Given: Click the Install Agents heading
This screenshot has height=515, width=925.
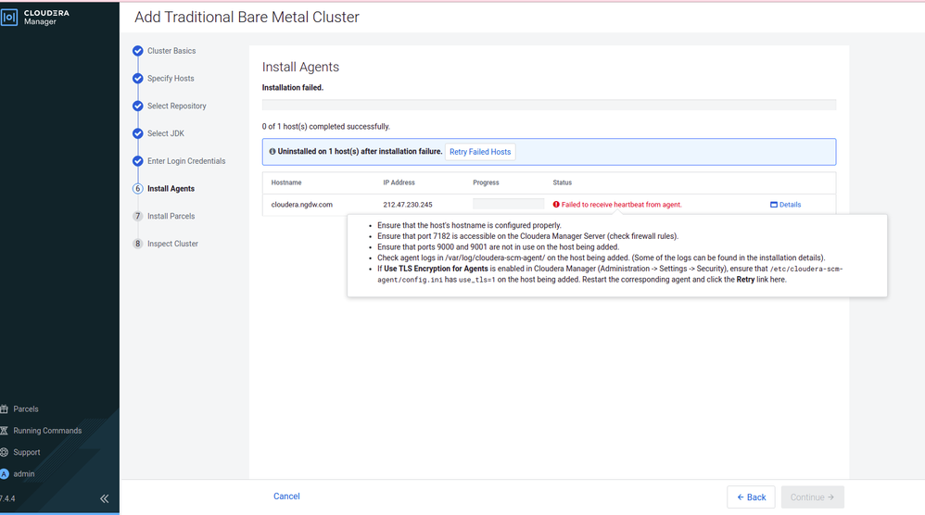Looking at the screenshot, I should point(301,68).
